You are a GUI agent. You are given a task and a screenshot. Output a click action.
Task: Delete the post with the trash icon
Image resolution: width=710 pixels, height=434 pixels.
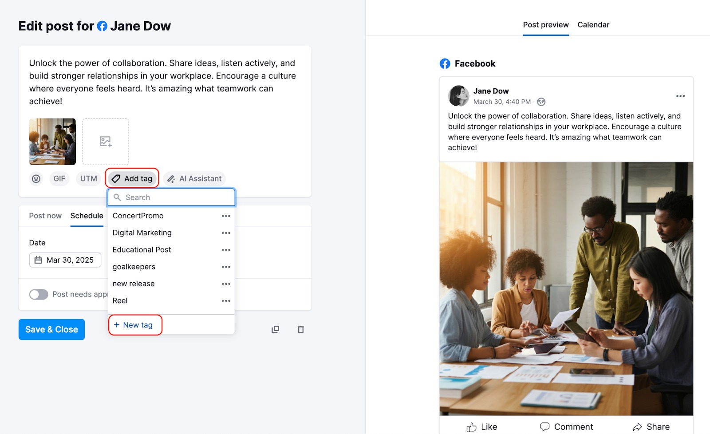click(x=301, y=329)
